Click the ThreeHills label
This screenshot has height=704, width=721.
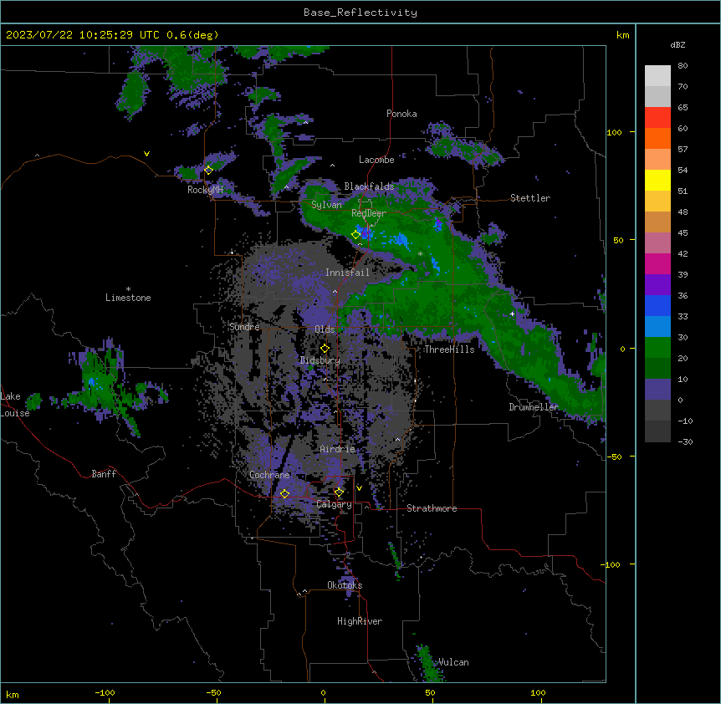[449, 349]
